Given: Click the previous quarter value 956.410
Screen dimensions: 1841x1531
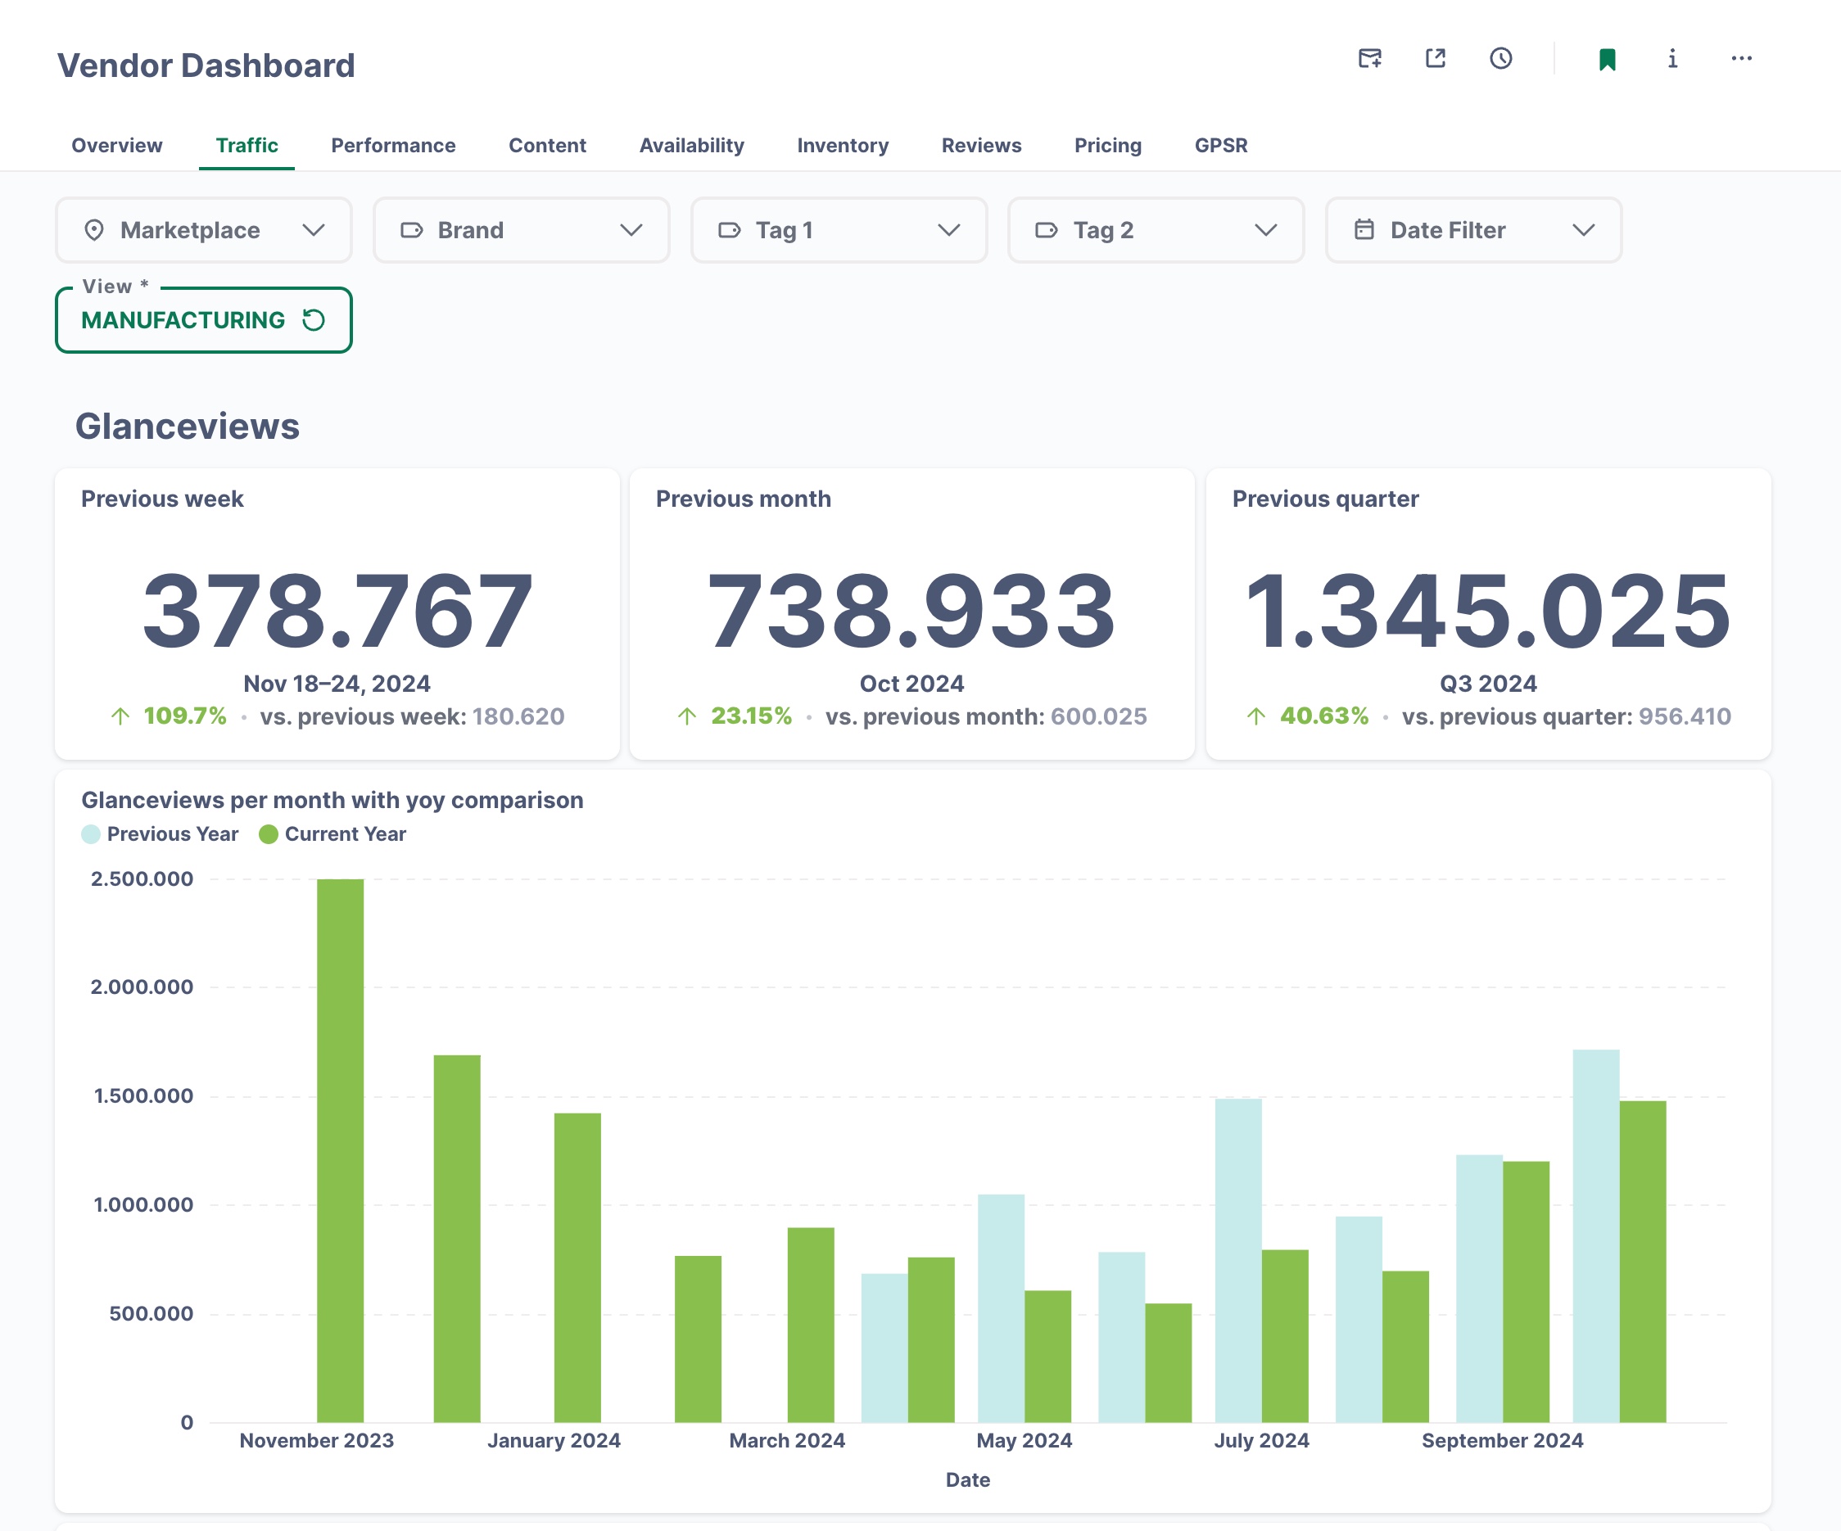Looking at the screenshot, I should [x=1685, y=717].
